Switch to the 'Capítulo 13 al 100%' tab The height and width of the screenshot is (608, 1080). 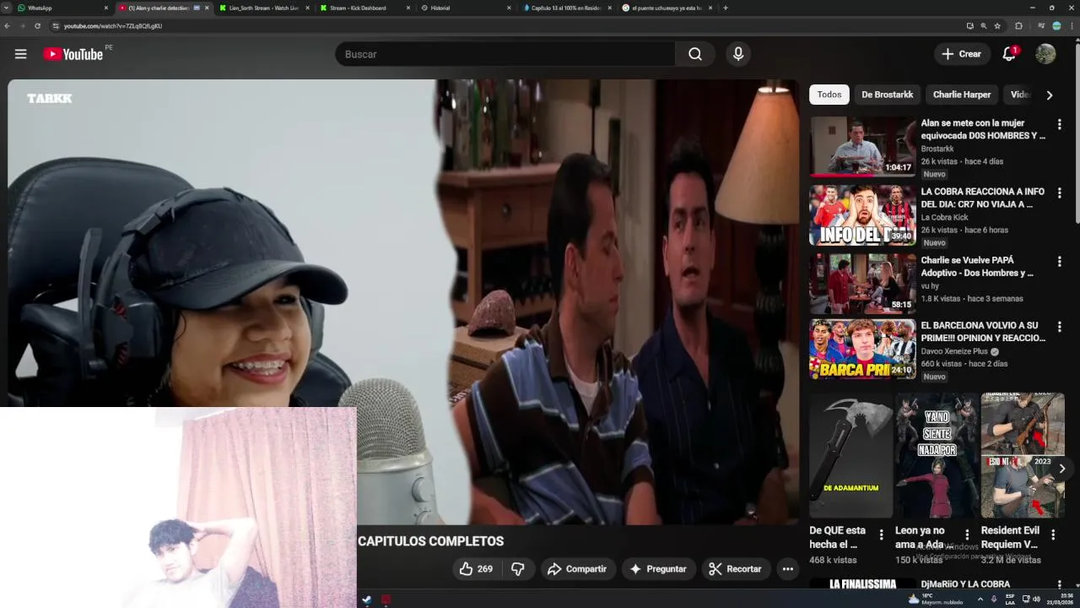tap(568, 8)
